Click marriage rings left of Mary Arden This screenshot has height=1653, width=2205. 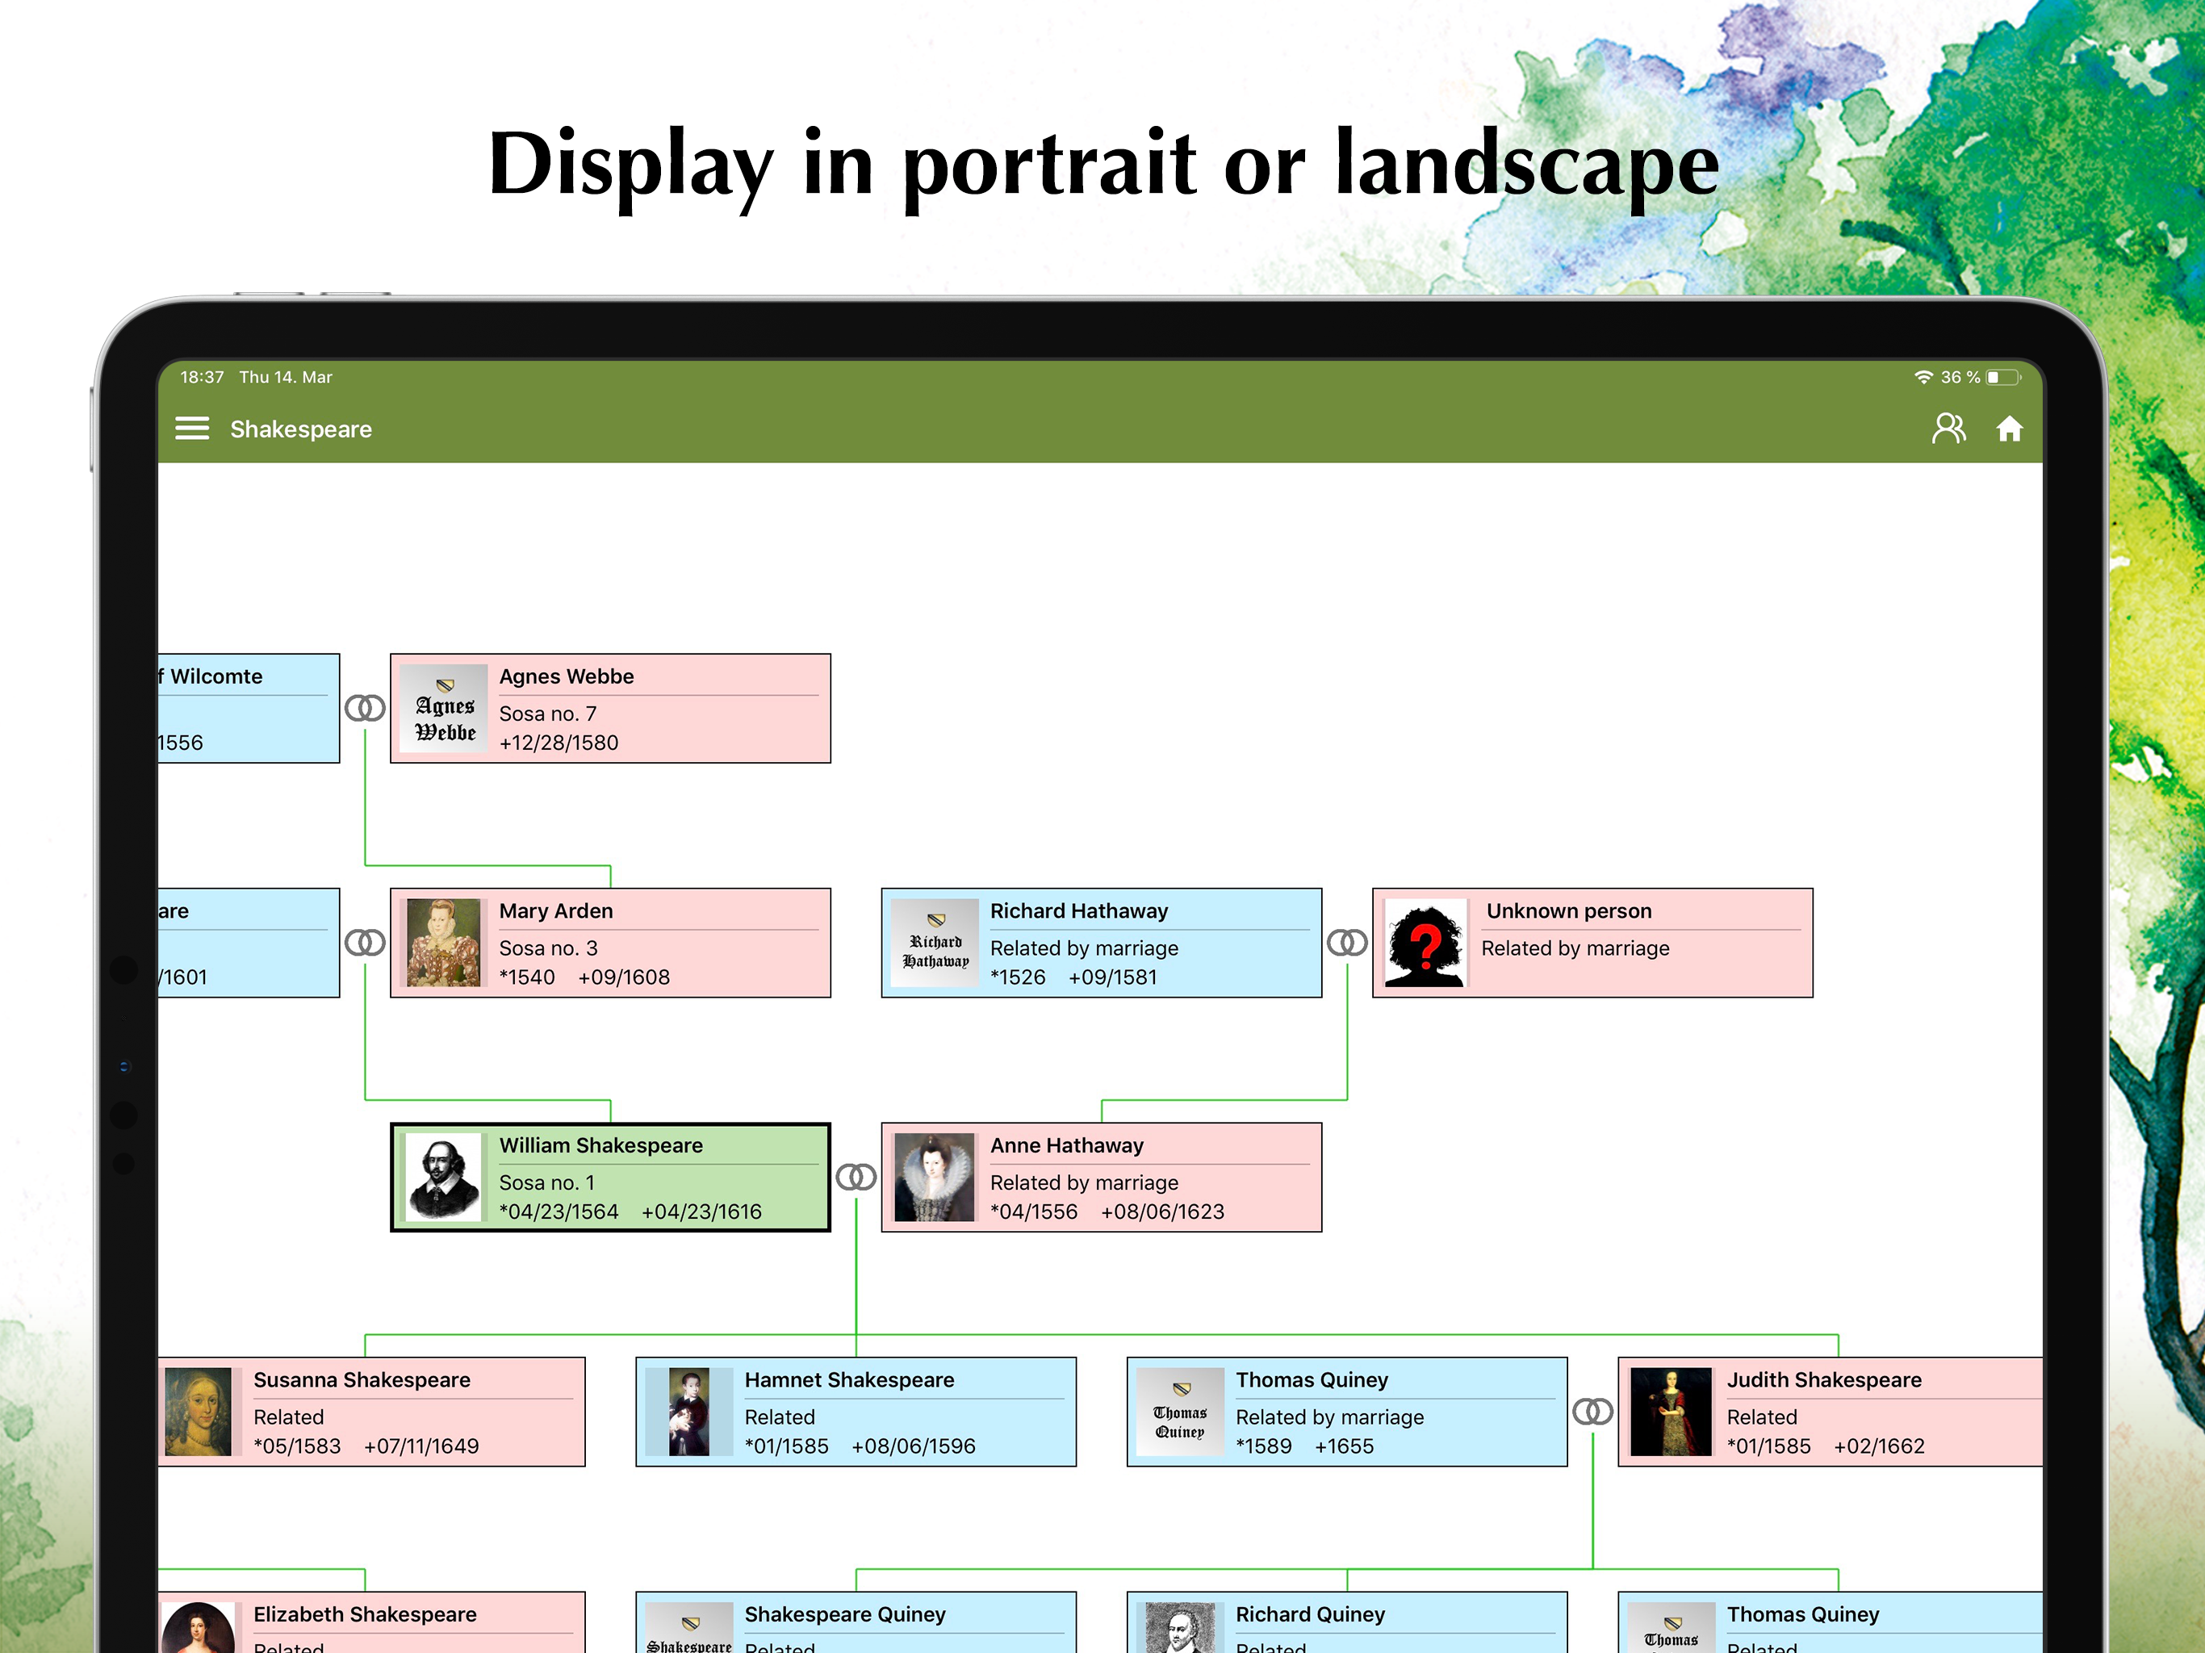[x=365, y=942]
